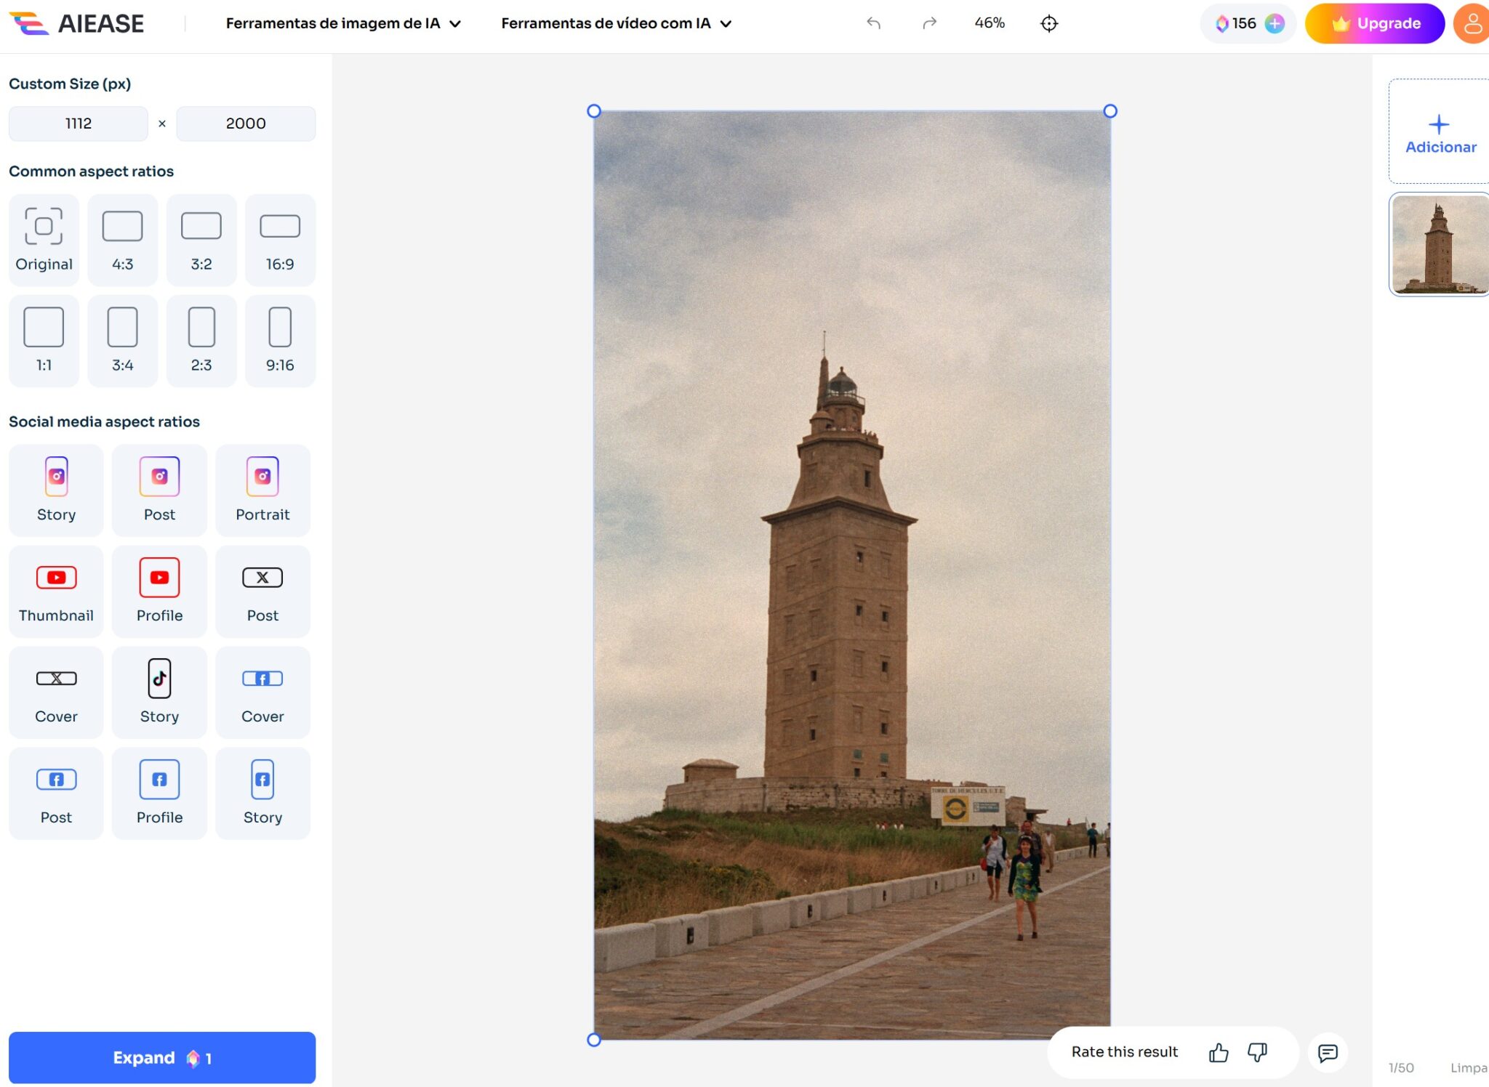Click the thumbs up rating icon

coord(1219,1052)
